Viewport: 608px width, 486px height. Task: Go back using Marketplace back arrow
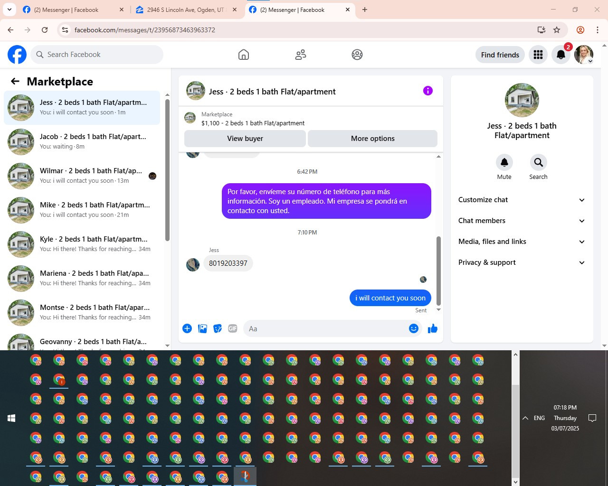click(x=15, y=81)
